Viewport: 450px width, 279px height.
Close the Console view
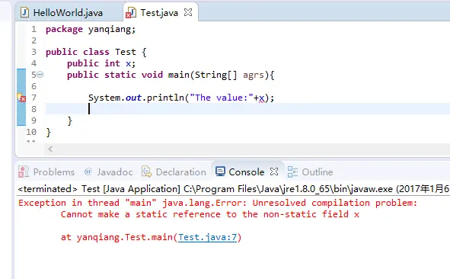[x=274, y=172]
